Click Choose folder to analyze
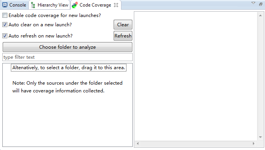 click(x=68, y=47)
